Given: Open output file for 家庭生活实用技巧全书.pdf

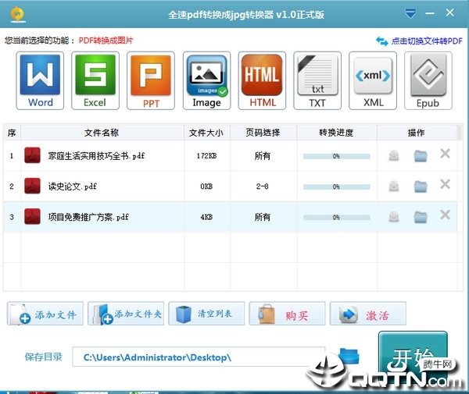Looking at the screenshot, I should pyautogui.click(x=394, y=155).
